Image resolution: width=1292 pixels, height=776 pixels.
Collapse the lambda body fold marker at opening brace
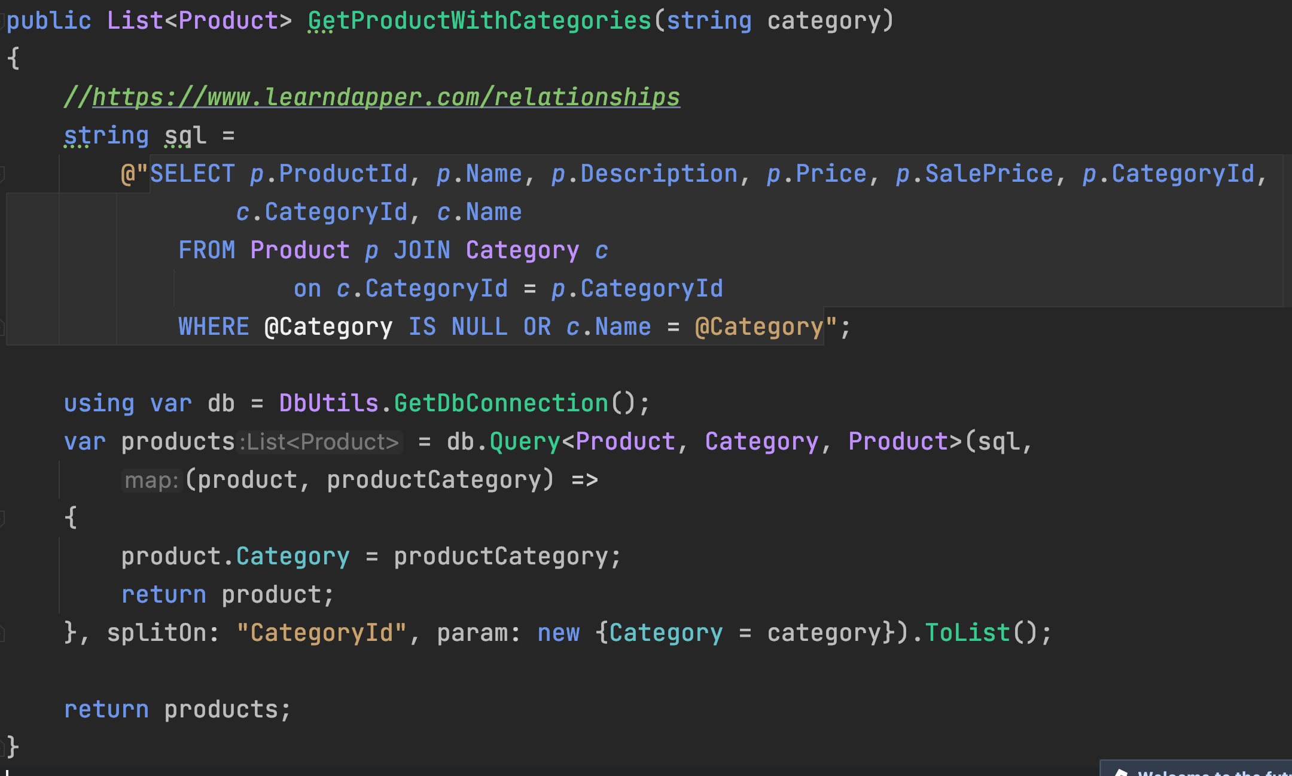click(3, 518)
